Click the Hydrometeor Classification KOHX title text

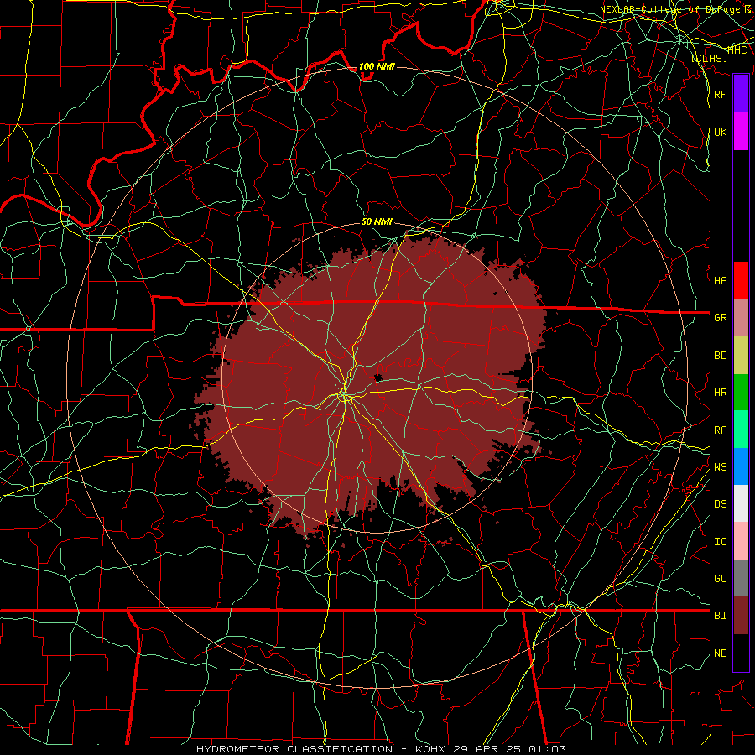click(x=381, y=749)
